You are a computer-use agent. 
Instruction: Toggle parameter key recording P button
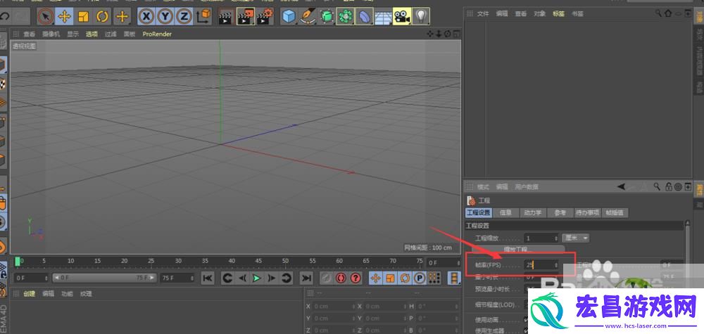(x=420, y=278)
